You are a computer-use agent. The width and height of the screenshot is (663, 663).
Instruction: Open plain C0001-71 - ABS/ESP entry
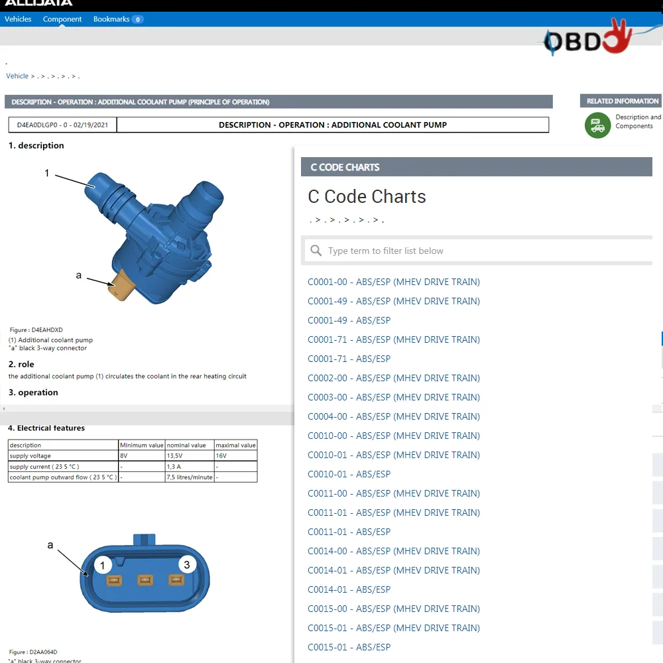(349, 359)
